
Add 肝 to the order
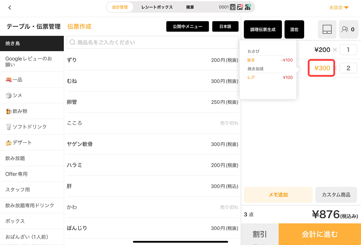click(153, 186)
